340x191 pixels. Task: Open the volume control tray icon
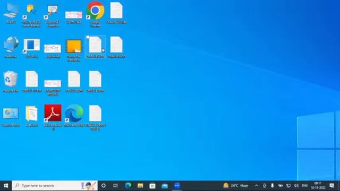[x=296, y=186]
